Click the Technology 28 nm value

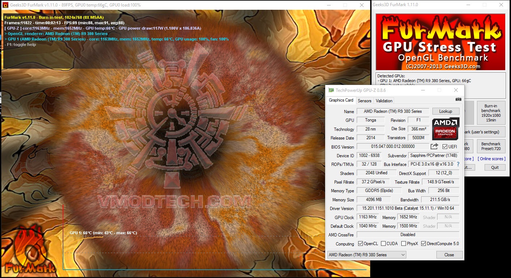370,129
